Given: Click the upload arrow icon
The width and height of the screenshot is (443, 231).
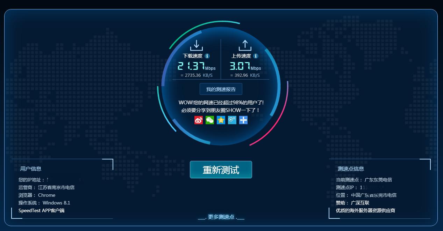Looking at the screenshot, I should (245, 45).
